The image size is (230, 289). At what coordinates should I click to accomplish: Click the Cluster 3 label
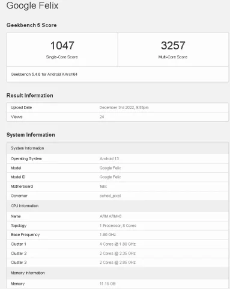tap(19, 263)
